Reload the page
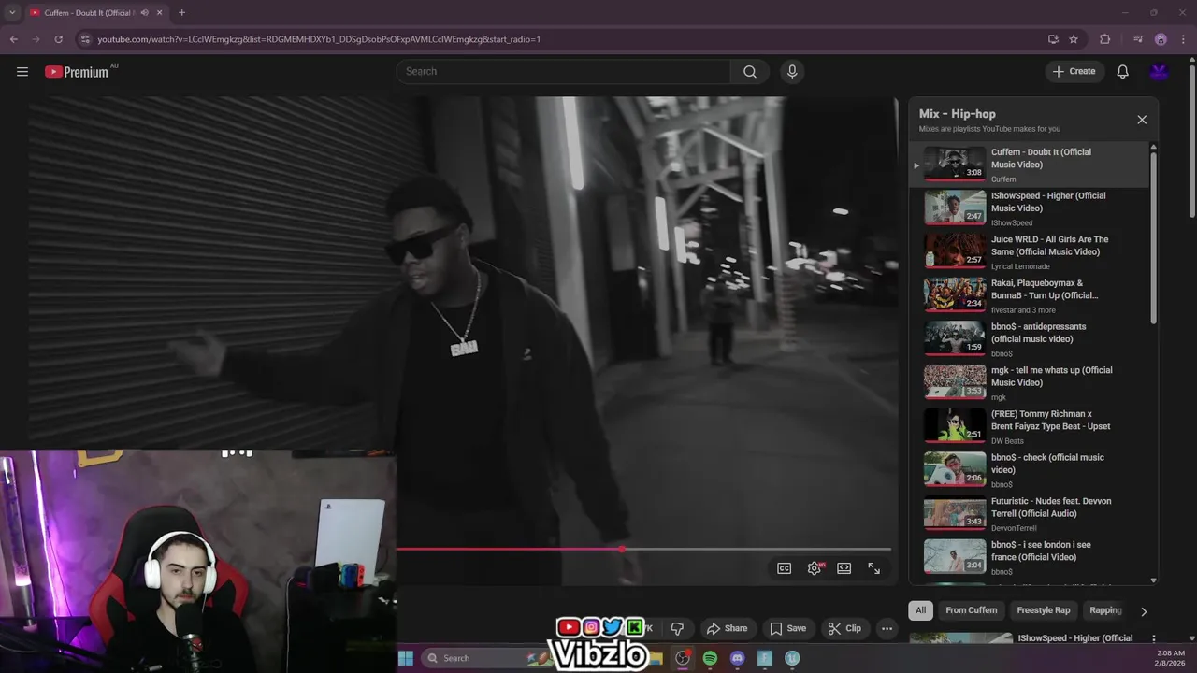The height and width of the screenshot is (673, 1197). pyautogui.click(x=58, y=39)
